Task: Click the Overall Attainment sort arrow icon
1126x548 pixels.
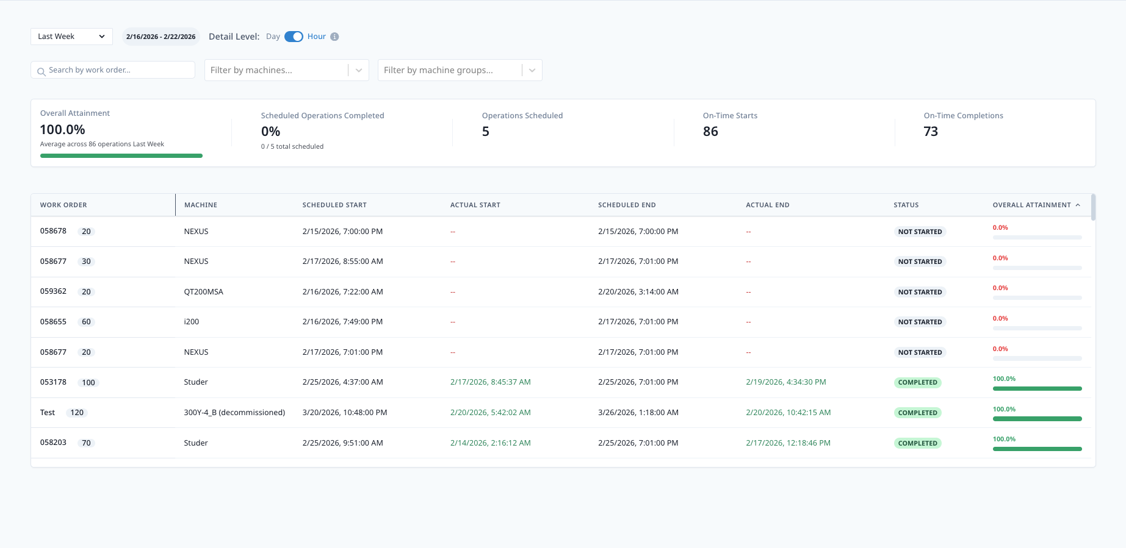Action: click(x=1078, y=205)
